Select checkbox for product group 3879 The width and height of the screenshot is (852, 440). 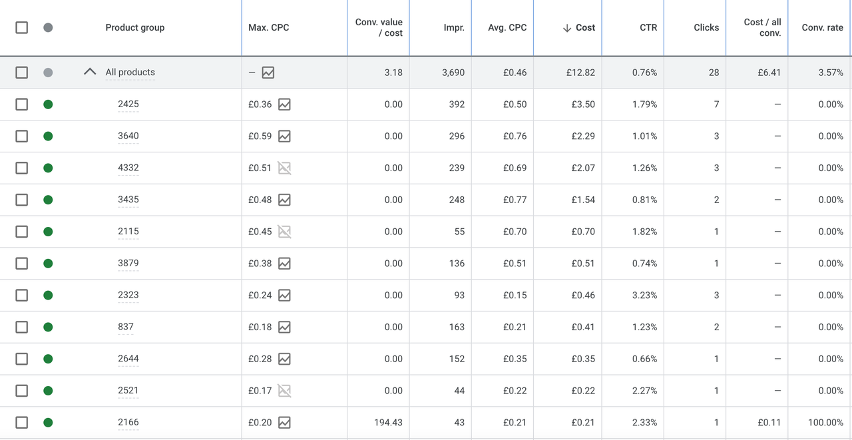[22, 264]
